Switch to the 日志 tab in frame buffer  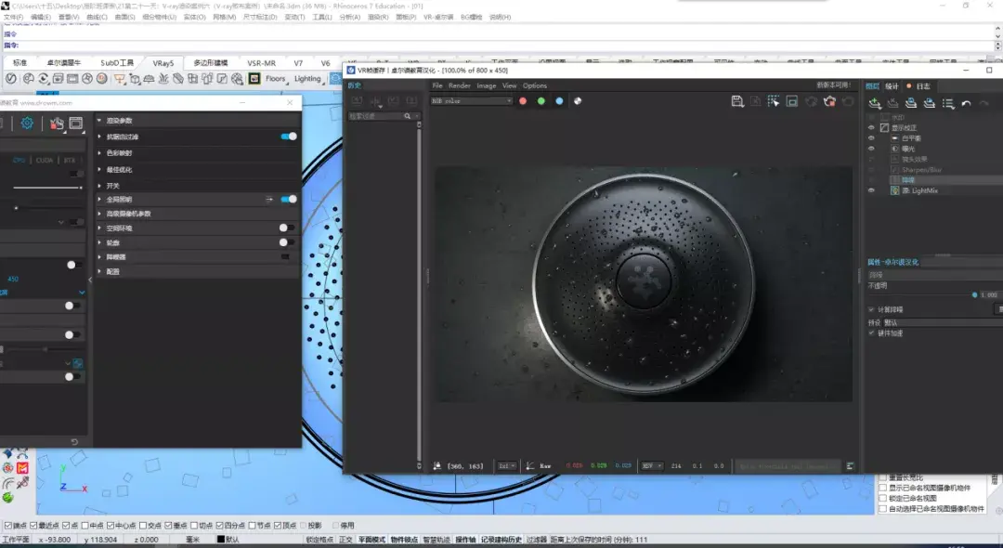(x=923, y=86)
